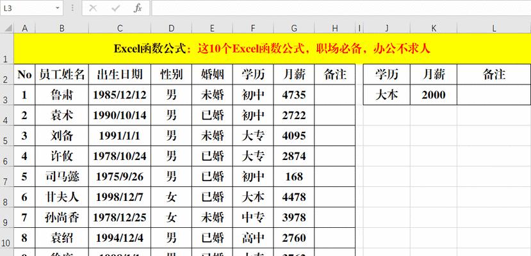Select row 5 header
This screenshot has height=256, width=531.
click(x=7, y=136)
